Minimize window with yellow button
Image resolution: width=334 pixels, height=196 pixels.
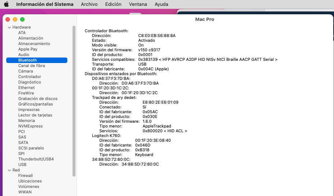pyautogui.click(x=15, y=20)
